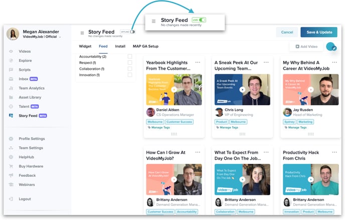Click the Product tag on Chris Long's card
Viewport: 345px width, 220px height.
click(x=221, y=122)
